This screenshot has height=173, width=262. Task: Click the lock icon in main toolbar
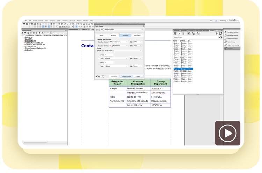pos(40,24)
